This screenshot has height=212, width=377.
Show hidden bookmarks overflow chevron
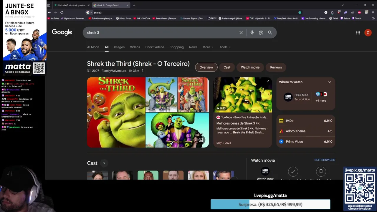click(373, 18)
